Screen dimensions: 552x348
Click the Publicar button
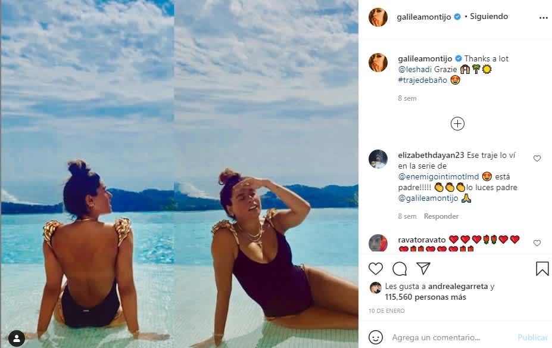click(532, 337)
